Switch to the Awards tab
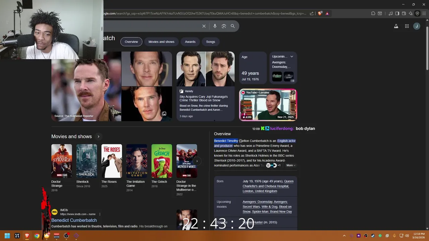 (190, 42)
